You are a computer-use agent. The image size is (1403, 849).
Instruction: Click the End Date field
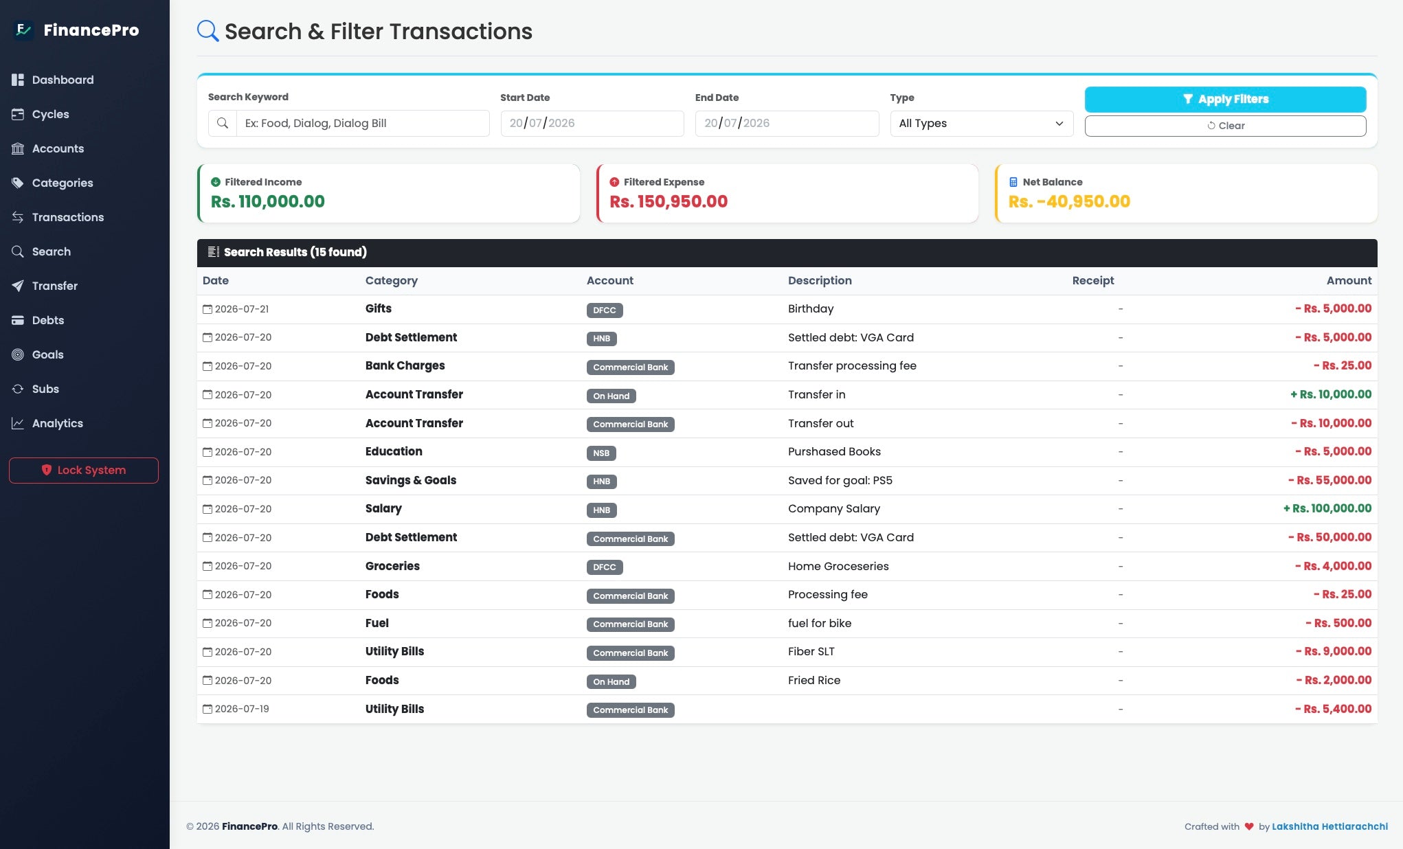(787, 124)
